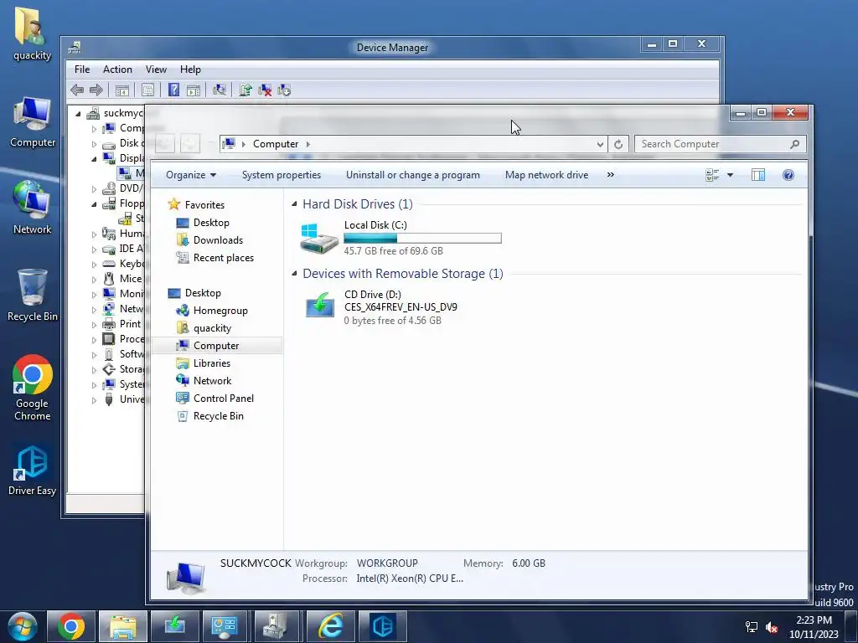
Task: Collapse Floppy drive controllers node
Action: click(x=94, y=204)
